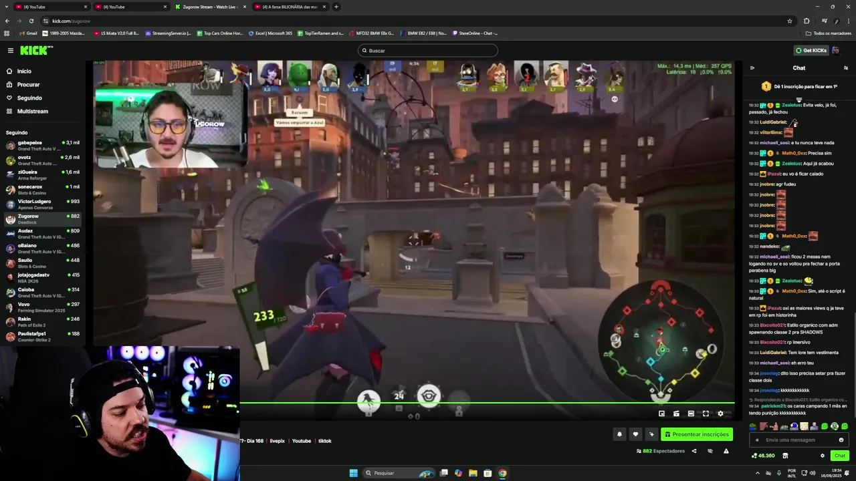Open the Início page in the sidebar
The width and height of the screenshot is (856, 481).
click(24, 71)
